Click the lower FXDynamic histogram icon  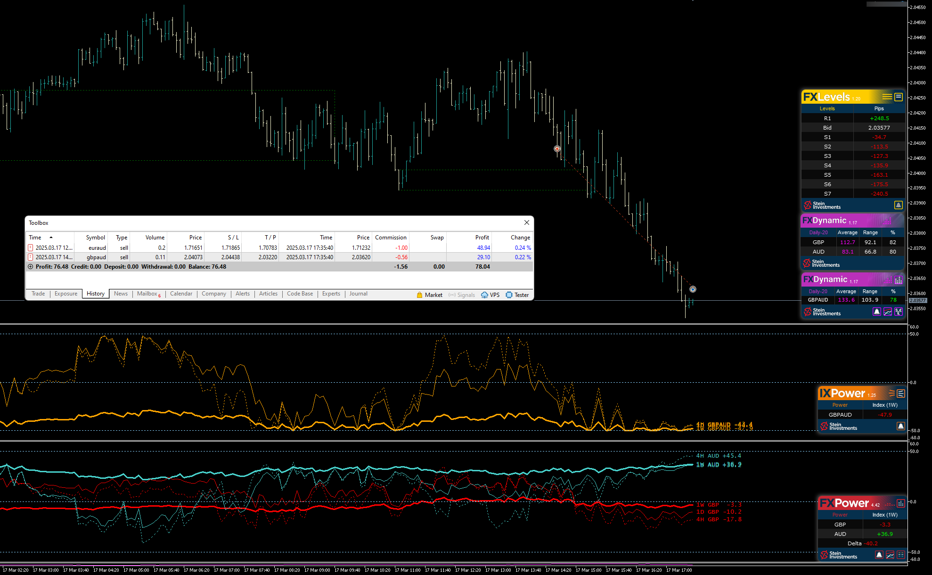pos(899,280)
